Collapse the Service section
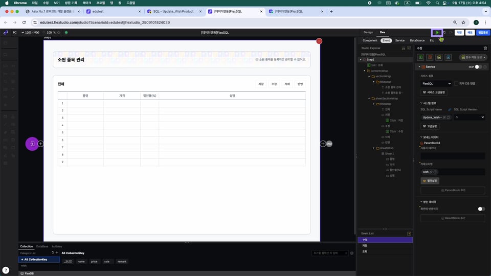 point(419,66)
